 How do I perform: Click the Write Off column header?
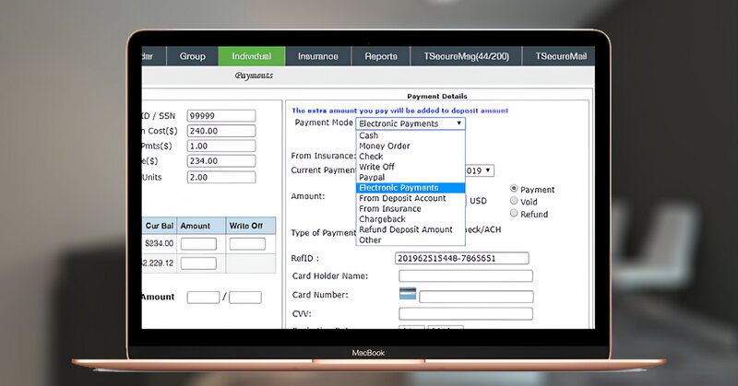pyautogui.click(x=250, y=226)
